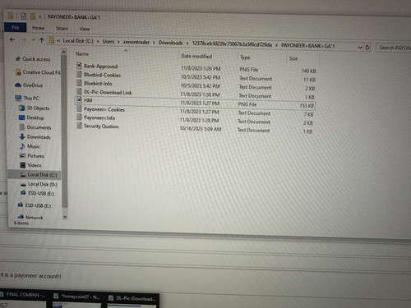
Task: Open the recent locations dropdown arrow
Action: click(x=33, y=40)
